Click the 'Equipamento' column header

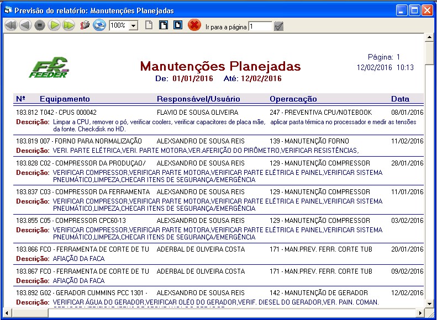click(x=65, y=99)
